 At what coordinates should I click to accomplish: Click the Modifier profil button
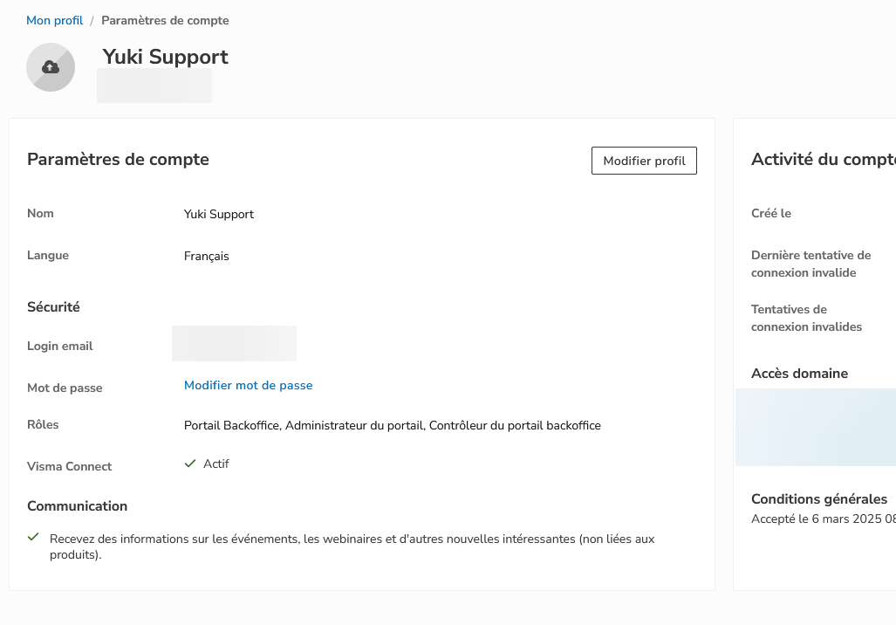(x=644, y=161)
